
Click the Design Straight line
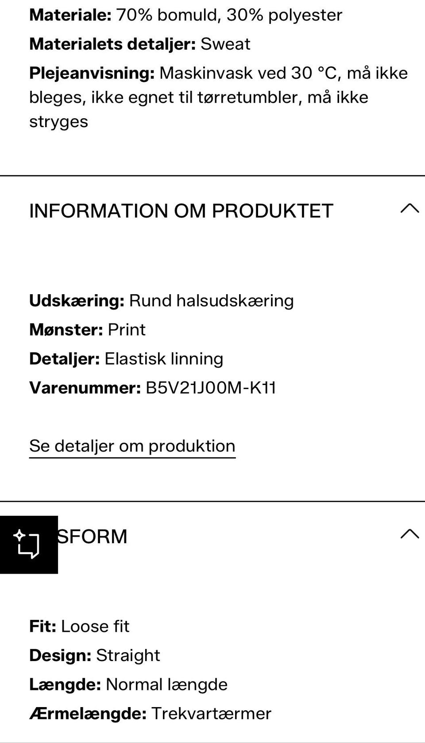click(x=94, y=655)
